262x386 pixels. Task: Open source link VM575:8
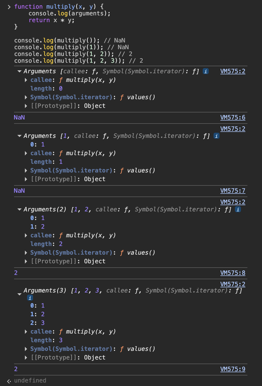[x=232, y=273]
